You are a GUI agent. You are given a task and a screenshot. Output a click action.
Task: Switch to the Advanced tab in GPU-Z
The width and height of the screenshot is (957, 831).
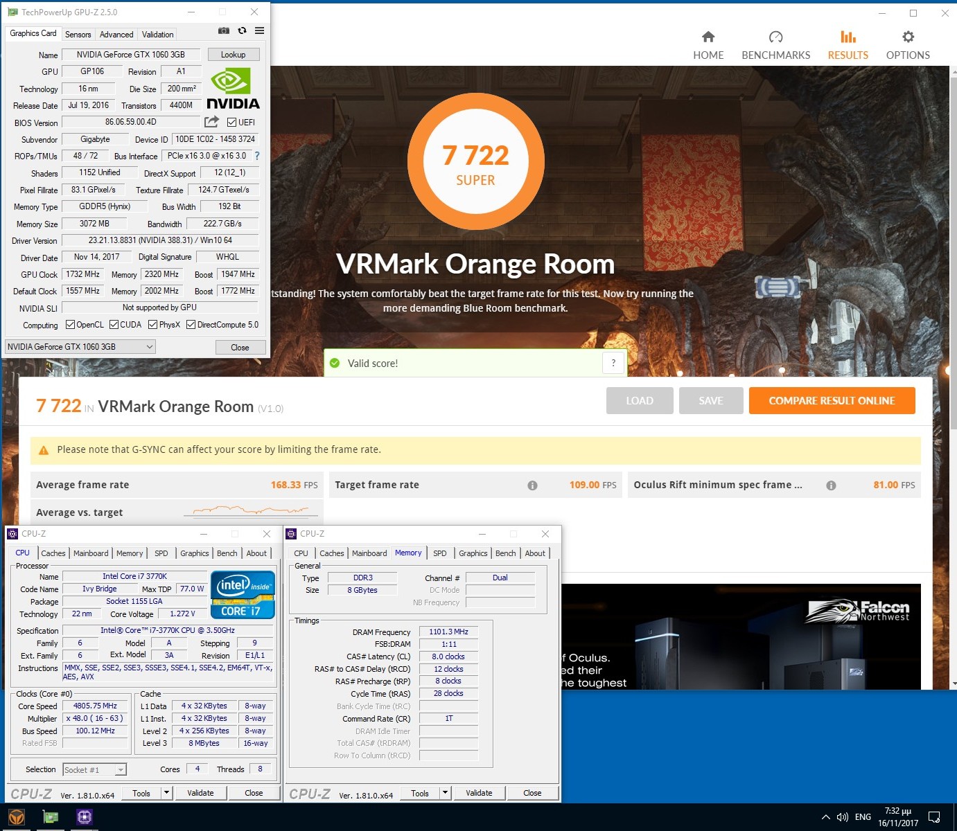(116, 35)
